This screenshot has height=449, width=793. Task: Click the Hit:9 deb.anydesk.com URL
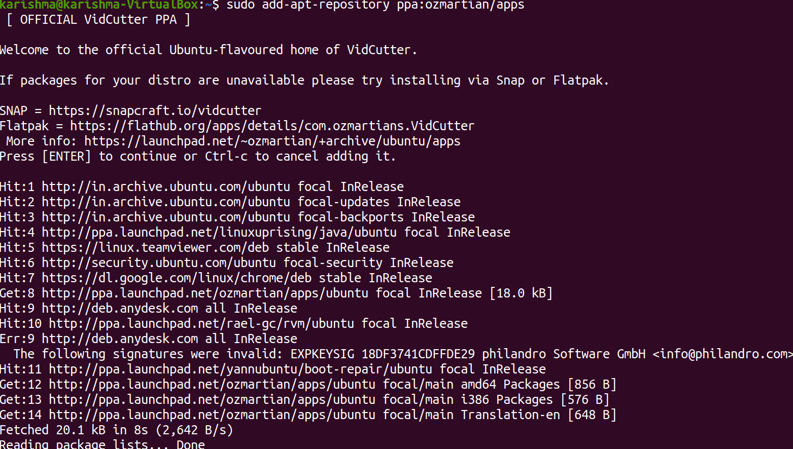coord(120,308)
